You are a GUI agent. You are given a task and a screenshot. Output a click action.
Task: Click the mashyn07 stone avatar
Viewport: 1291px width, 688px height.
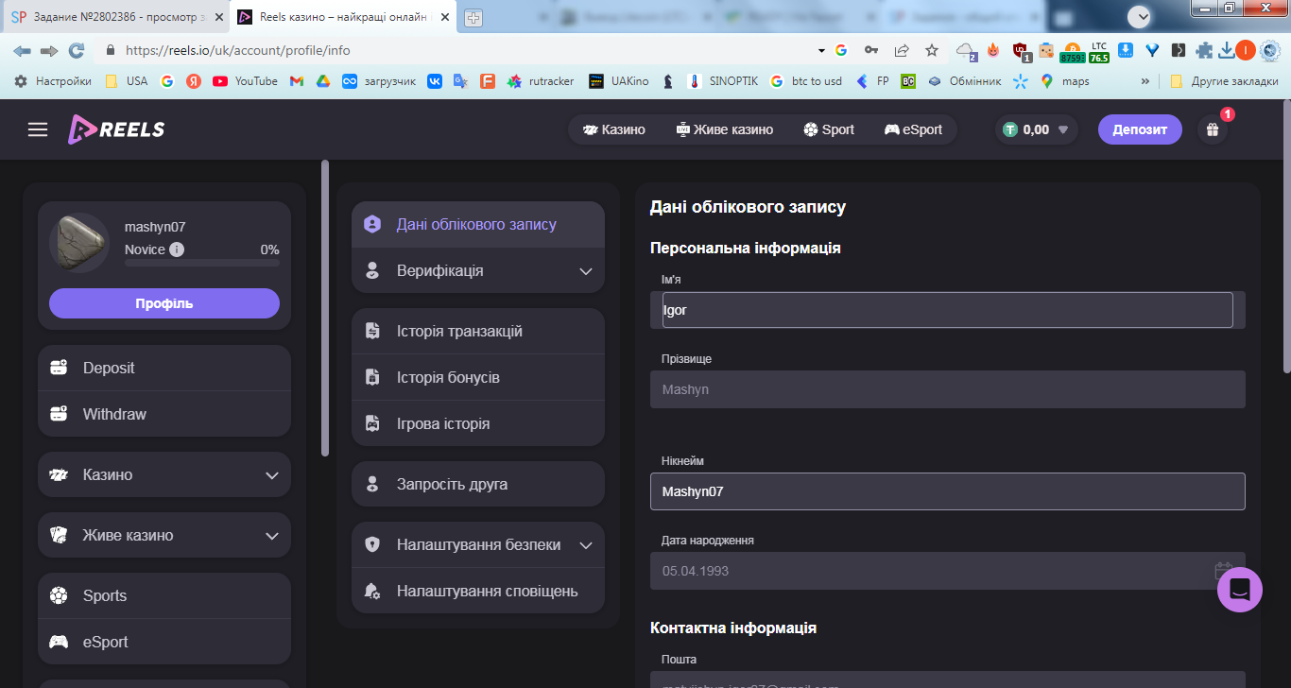(79, 243)
